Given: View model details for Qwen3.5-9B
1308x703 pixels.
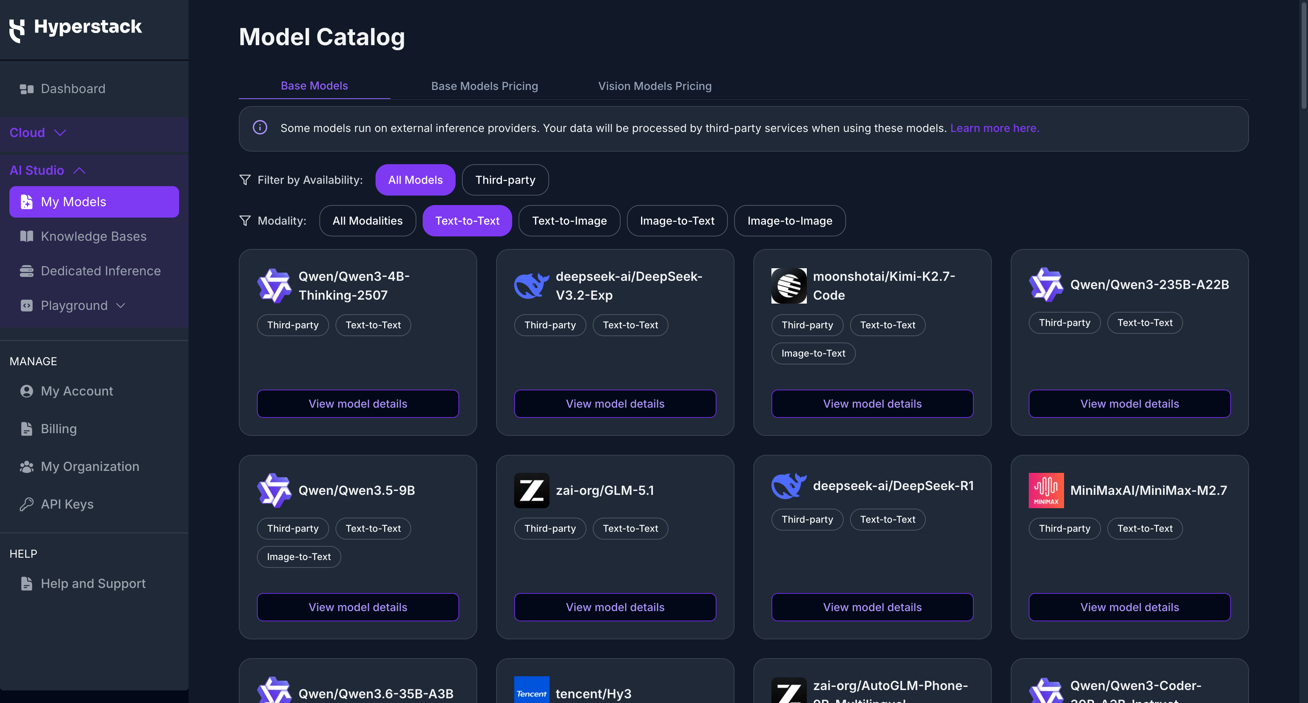Looking at the screenshot, I should click(358, 607).
